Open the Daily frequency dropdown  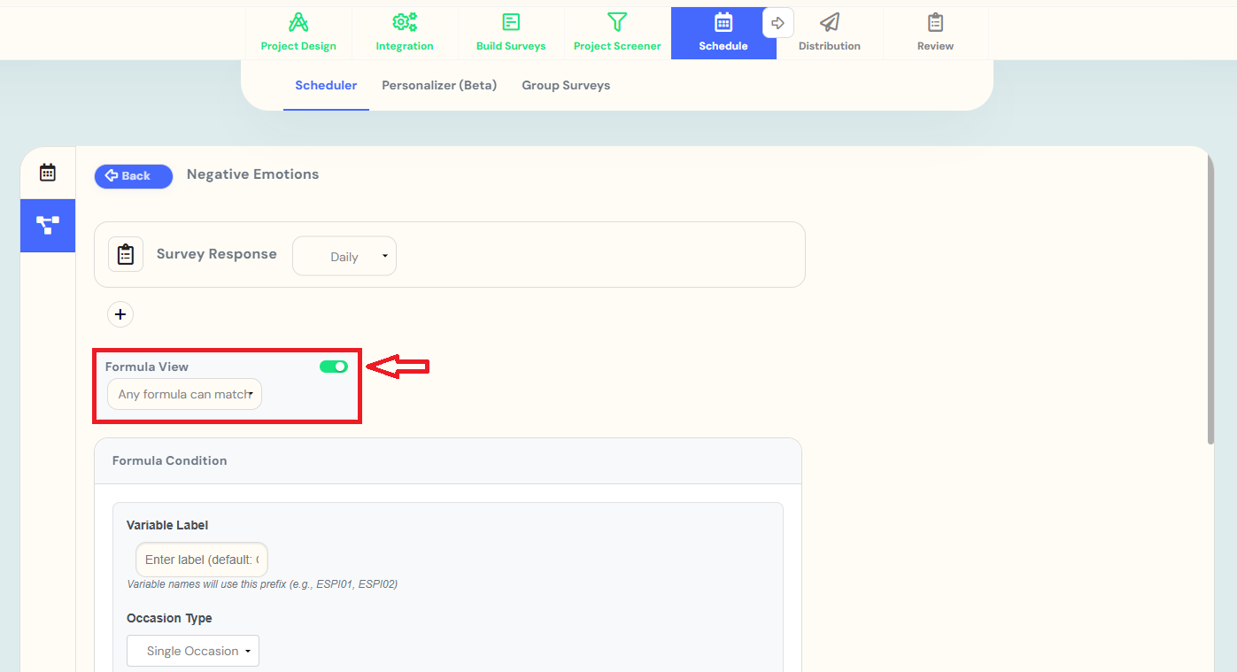344,257
